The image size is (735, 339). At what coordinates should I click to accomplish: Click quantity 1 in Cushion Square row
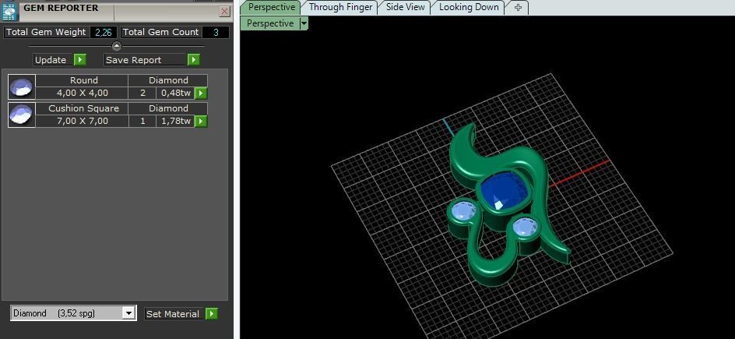click(142, 121)
